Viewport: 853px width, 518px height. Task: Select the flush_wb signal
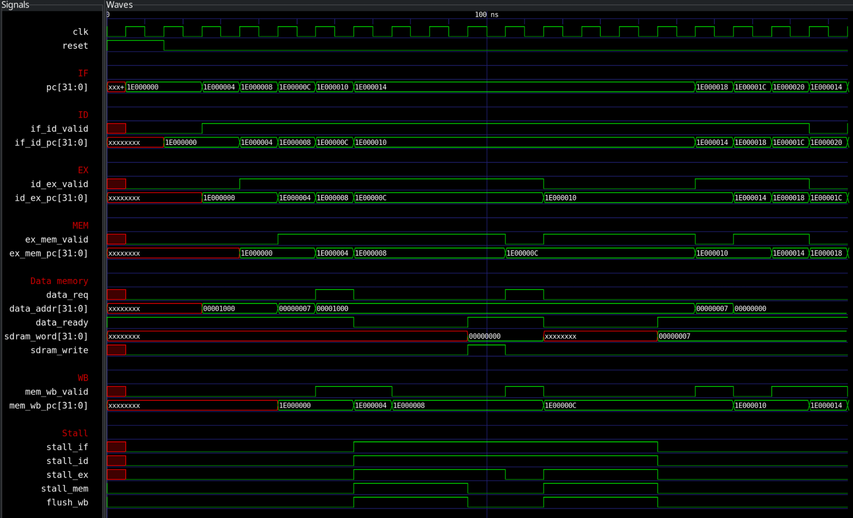(x=67, y=502)
